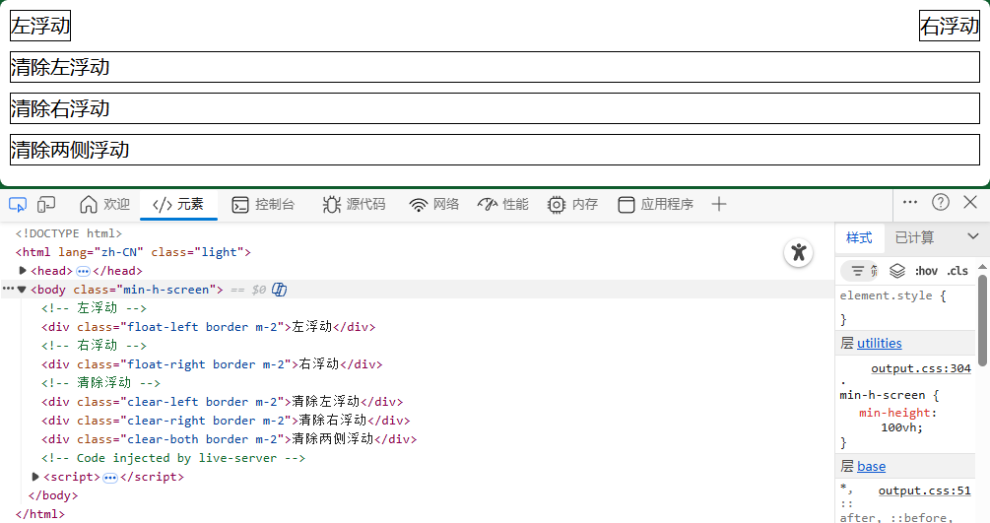Close the DevTools panel
This screenshot has height=523, width=990.
(970, 202)
